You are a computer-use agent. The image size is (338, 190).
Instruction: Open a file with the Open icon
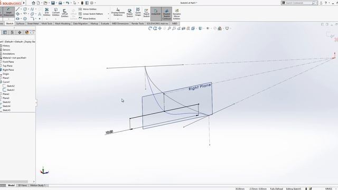pyautogui.click(x=45, y=3)
